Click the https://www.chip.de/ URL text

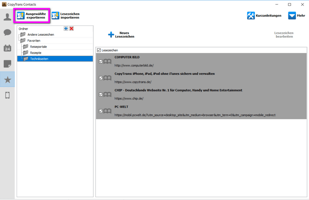(129, 98)
